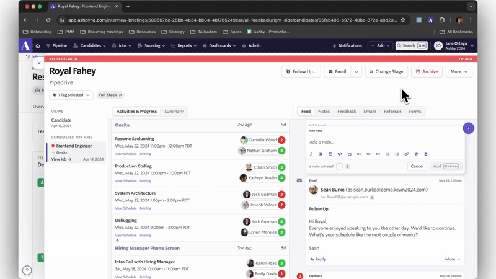Attach file icon in note toolbar
Viewport: 496px width, 279px height.
point(426,154)
